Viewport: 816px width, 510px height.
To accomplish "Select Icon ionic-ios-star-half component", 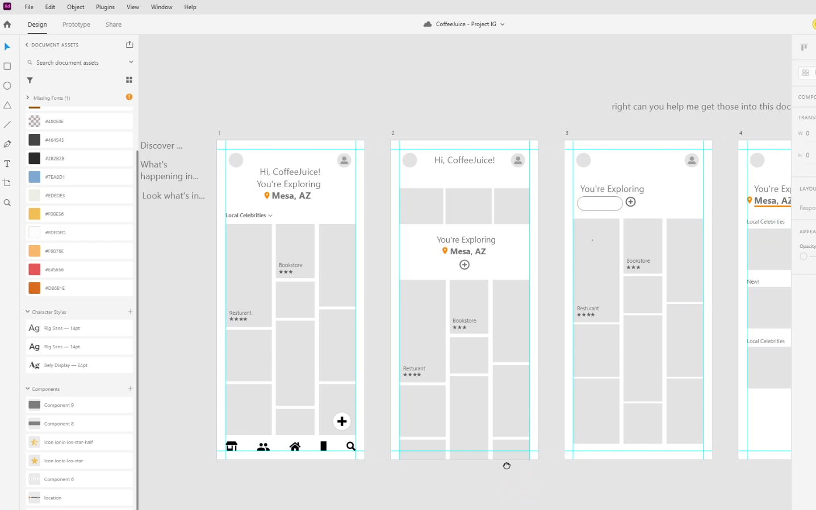I will (79, 442).
